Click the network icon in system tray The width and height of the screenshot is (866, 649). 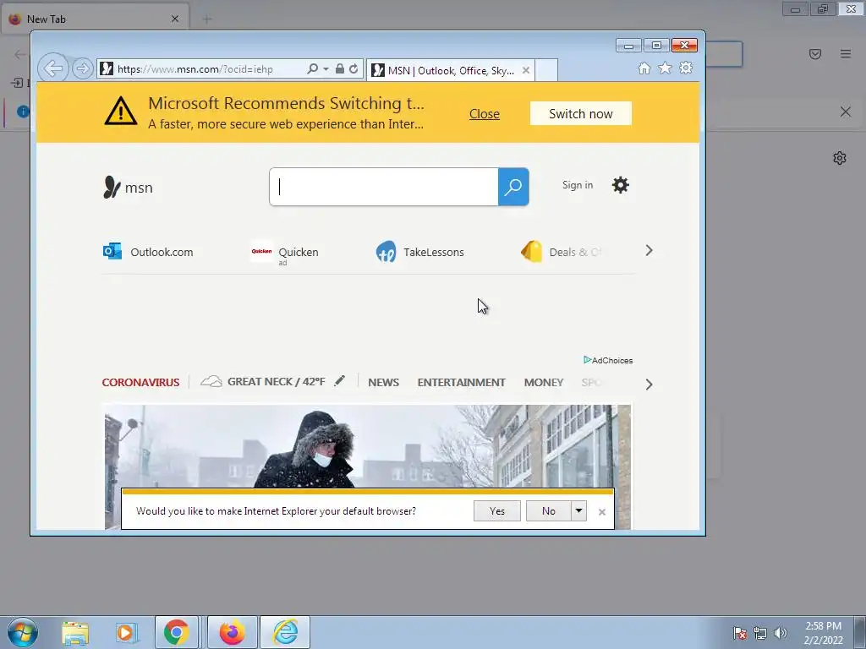point(760,633)
